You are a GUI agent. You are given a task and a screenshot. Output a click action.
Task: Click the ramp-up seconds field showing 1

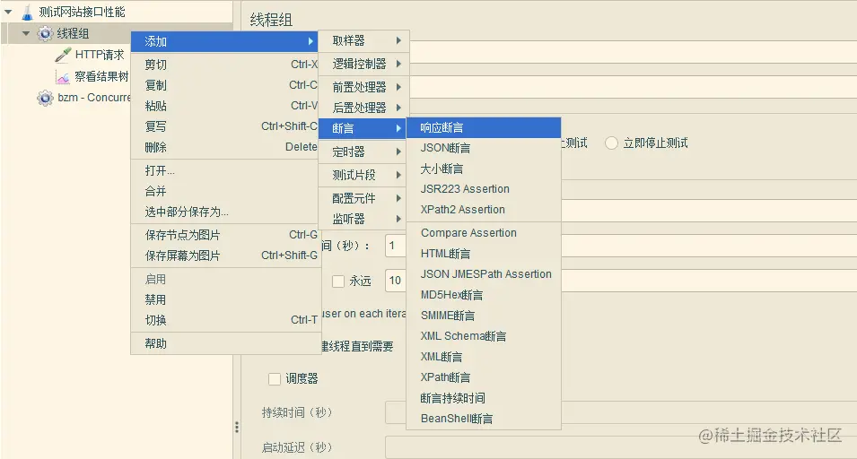point(395,247)
